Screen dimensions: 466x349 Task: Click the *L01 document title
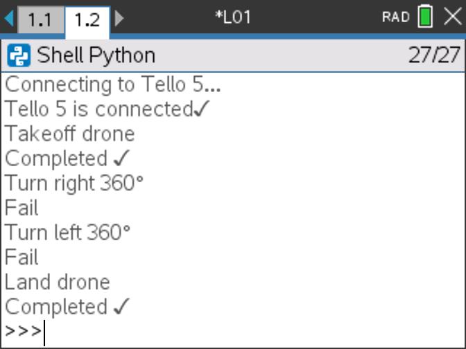[233, 17]
